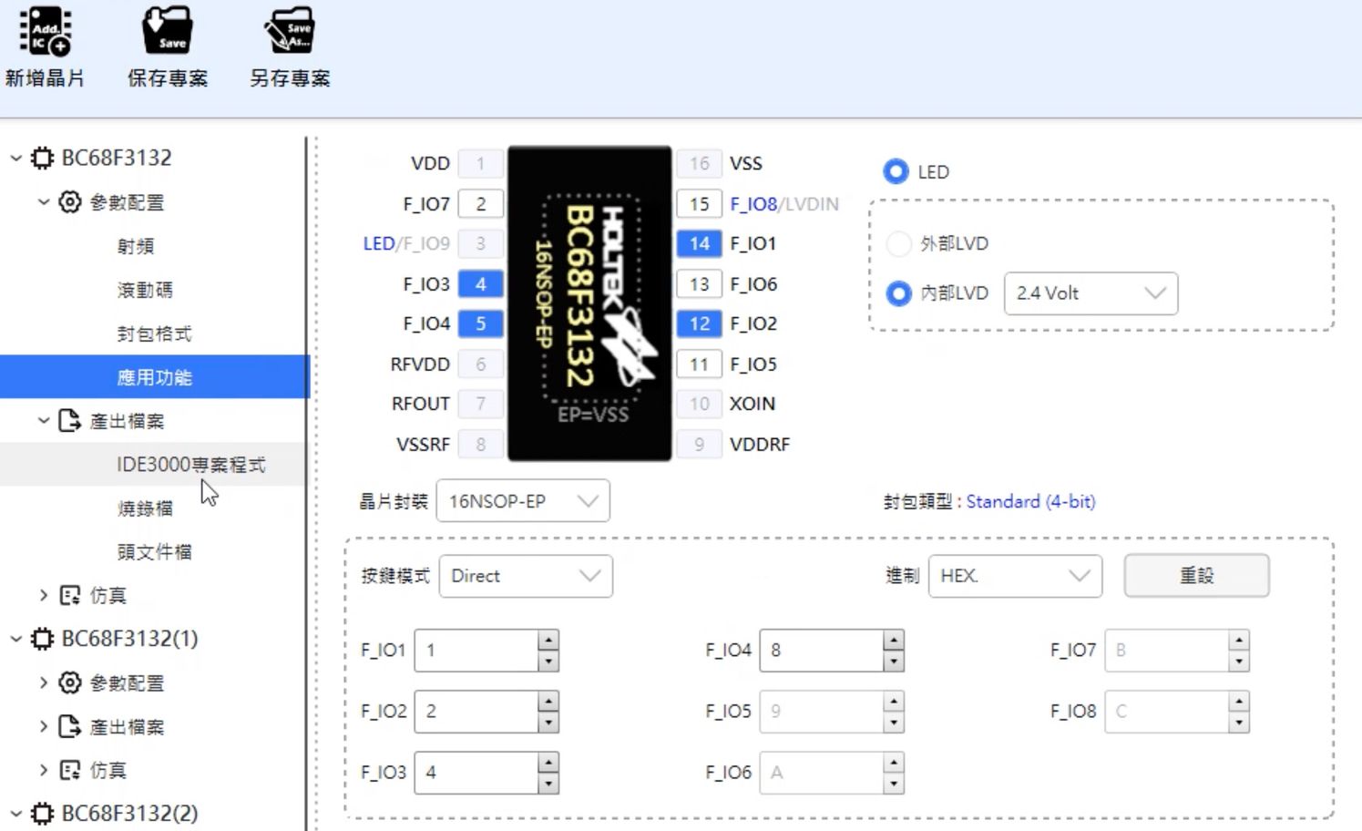Image resolution: width=1362 pixels, height=831 pixels.
Task: Expand 參數配置 under BC68F3132(1)
Action: [43, 682]
